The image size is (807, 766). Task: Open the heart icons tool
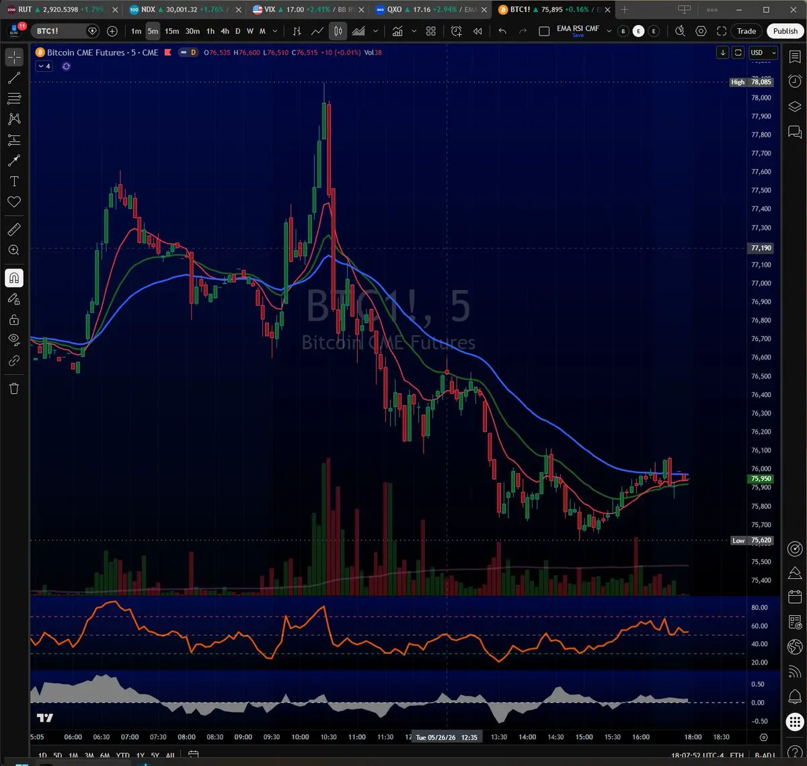[14, 202]
